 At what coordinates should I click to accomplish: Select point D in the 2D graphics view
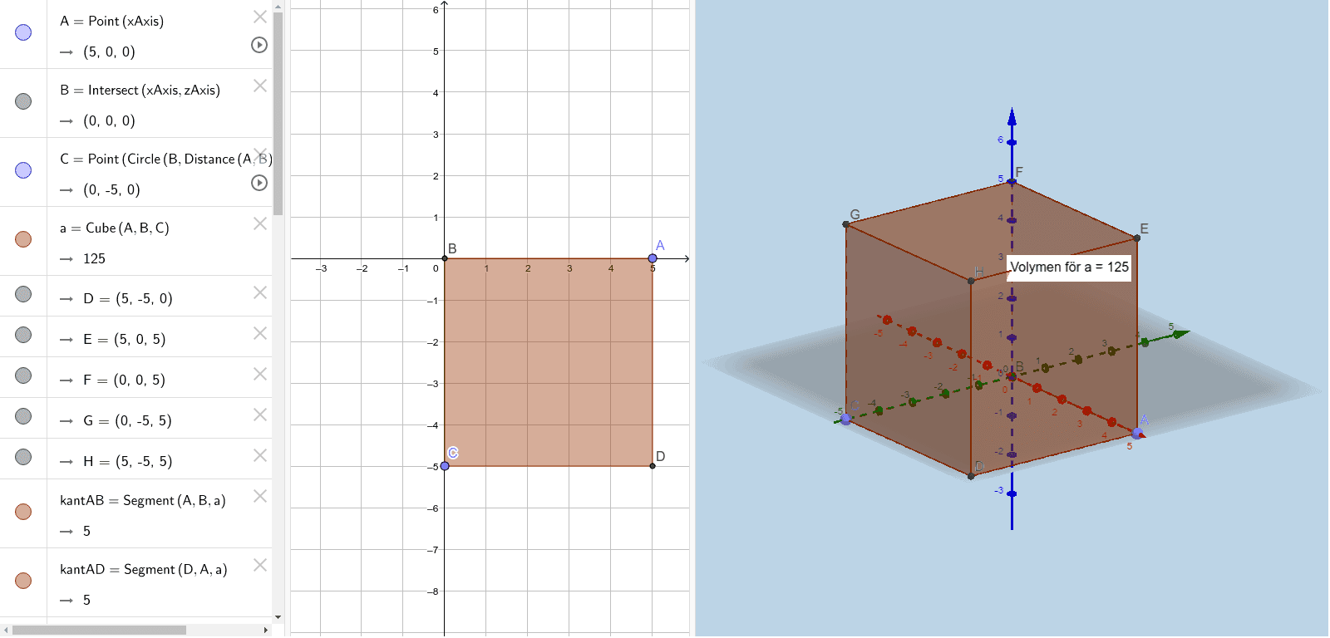pyautogui.click(x=653, y=466)
